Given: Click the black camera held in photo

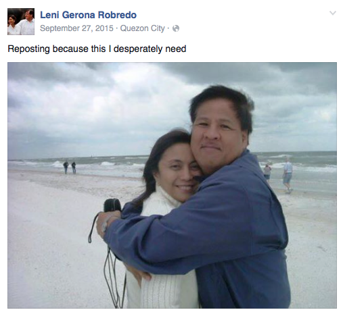Looking at the screenshot, I should pyautogui.click(x=112, y=205).
